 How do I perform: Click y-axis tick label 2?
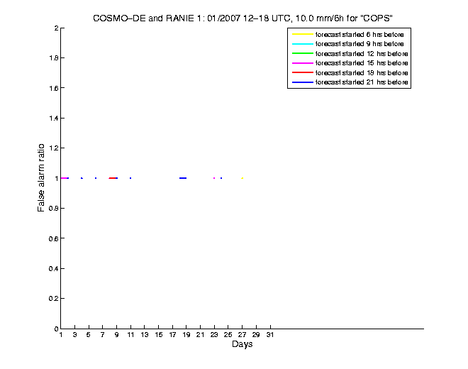55,28
